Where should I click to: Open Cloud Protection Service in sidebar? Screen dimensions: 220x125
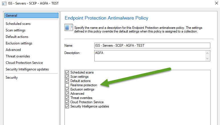(x=24, y=63)
